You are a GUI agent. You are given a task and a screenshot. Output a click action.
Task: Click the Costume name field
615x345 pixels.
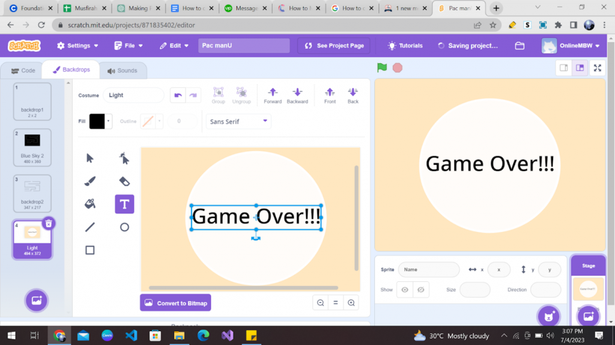[x=133, y=95]
